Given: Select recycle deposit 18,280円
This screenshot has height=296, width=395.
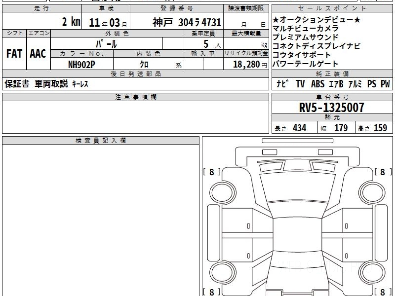Looking at the screenshot, I should (250, 64).
